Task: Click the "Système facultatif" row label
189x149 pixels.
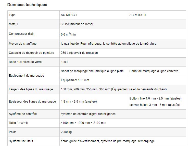Action: [x=21, y=141]
